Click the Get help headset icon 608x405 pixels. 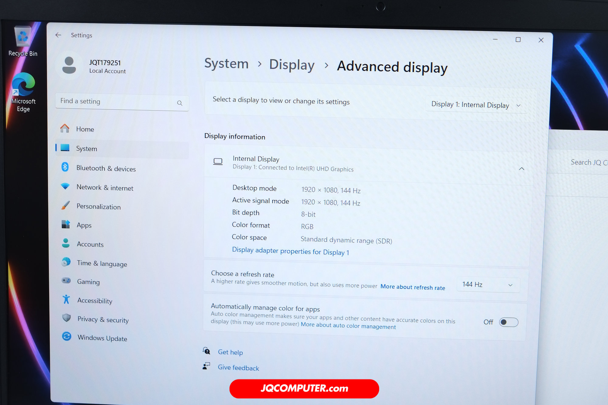(x=206, y=351)
